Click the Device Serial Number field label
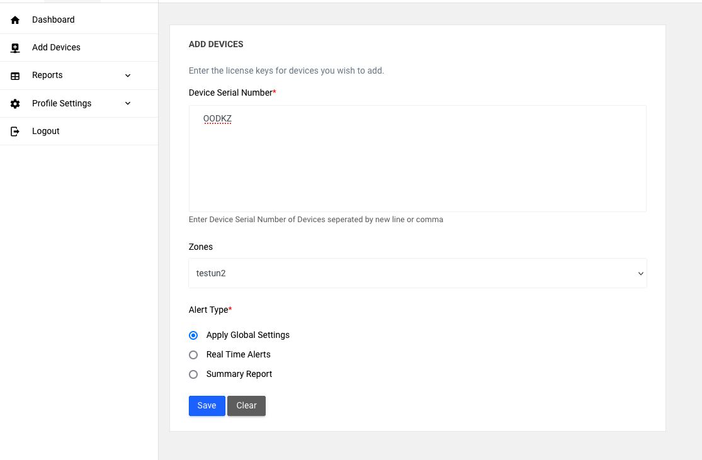Image resolution: width=702 pixels, height=460 pixels. click(x=230, y=93)
